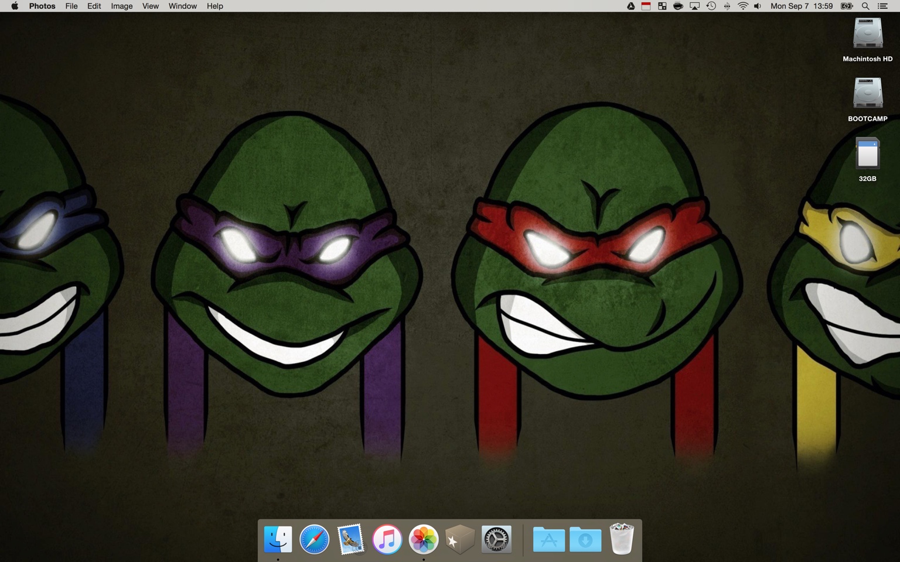Open the File menu
This screenshot has width=900, height=562.
point(71,6)
